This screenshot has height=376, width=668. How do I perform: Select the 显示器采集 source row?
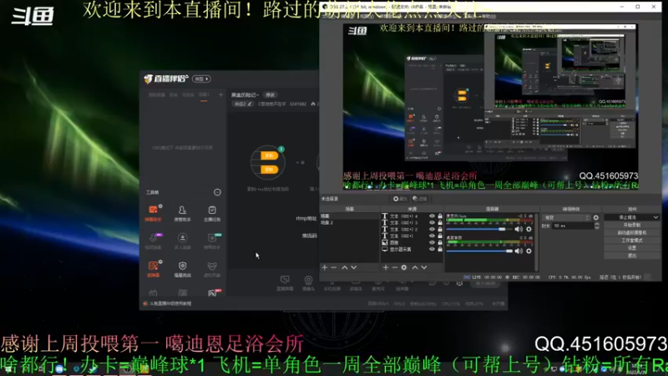(412, 249)
